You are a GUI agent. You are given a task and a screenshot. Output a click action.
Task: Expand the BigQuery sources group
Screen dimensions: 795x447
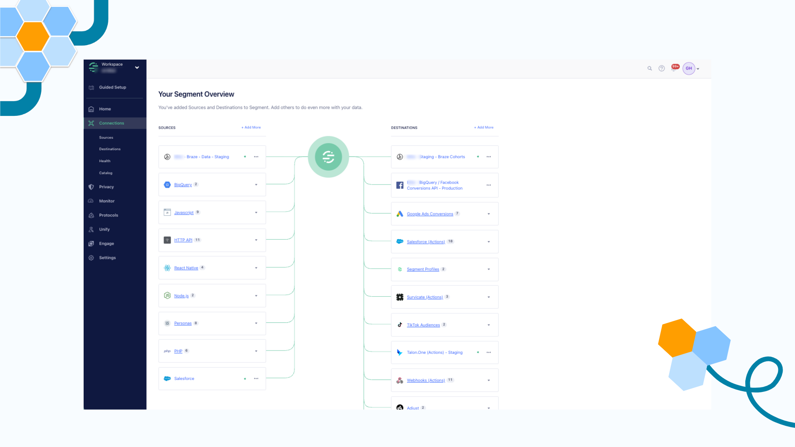256,185
